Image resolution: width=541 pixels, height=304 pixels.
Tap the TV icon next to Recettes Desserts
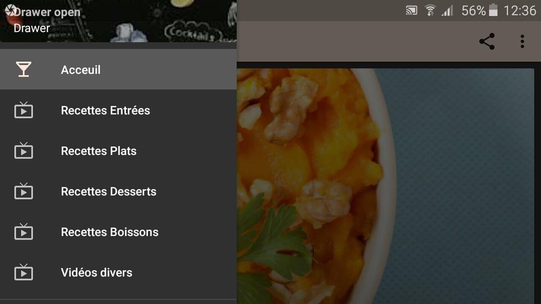pyautogui.click(x=24, y=191)
